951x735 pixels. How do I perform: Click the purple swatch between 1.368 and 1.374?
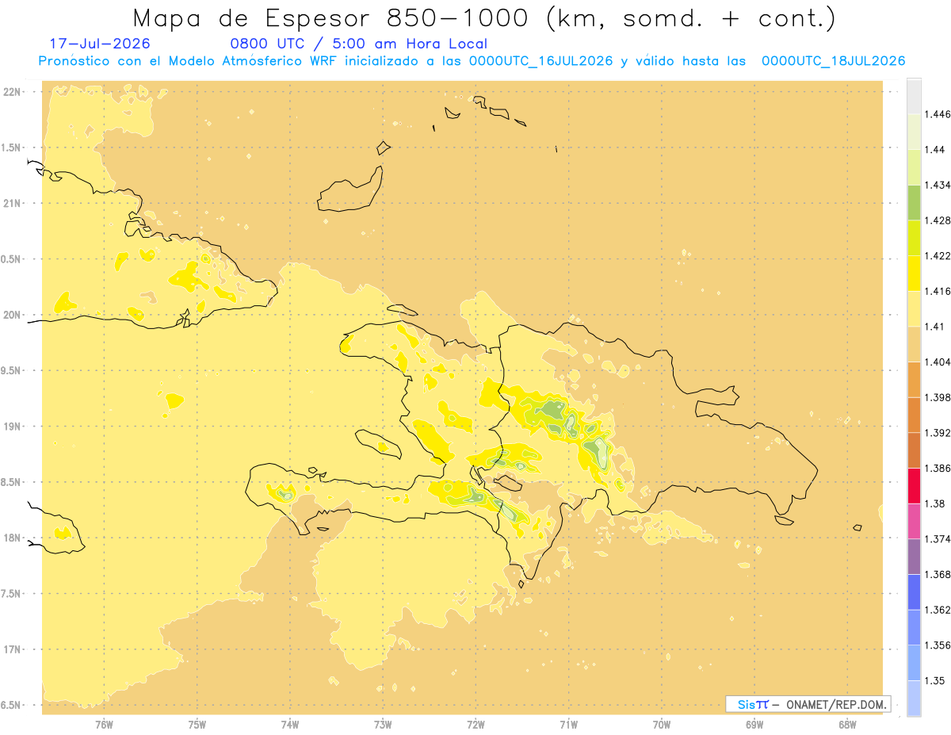point(914,557)
